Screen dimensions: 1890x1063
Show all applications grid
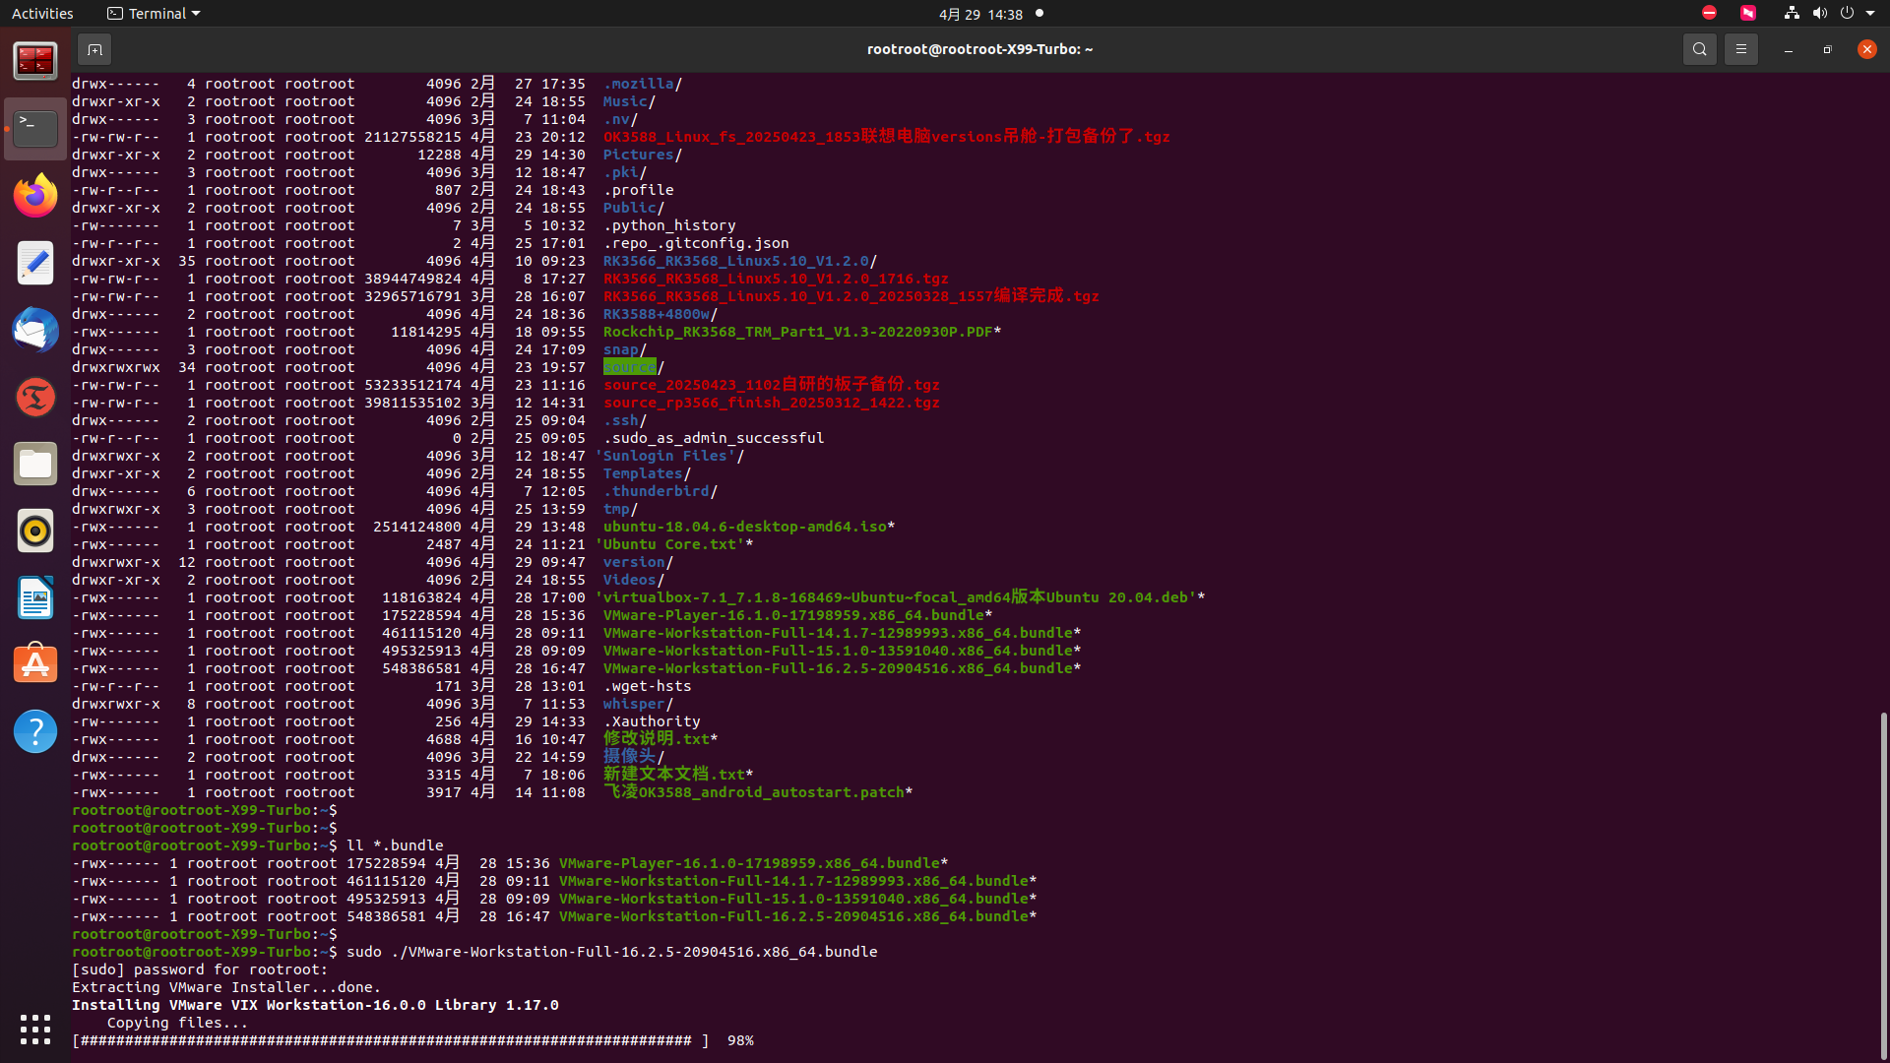coord(35,1029)
